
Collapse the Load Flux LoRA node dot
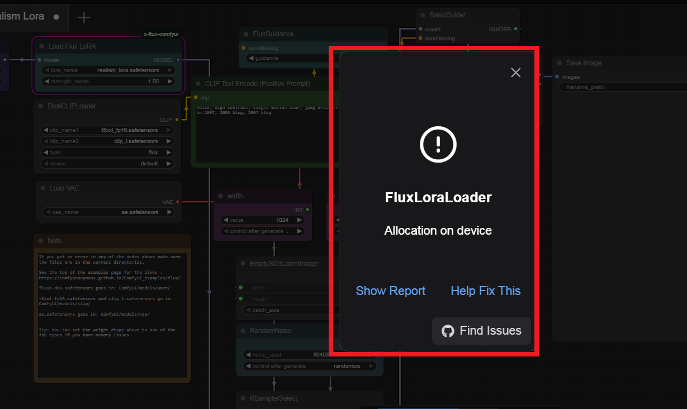(41, 46)
